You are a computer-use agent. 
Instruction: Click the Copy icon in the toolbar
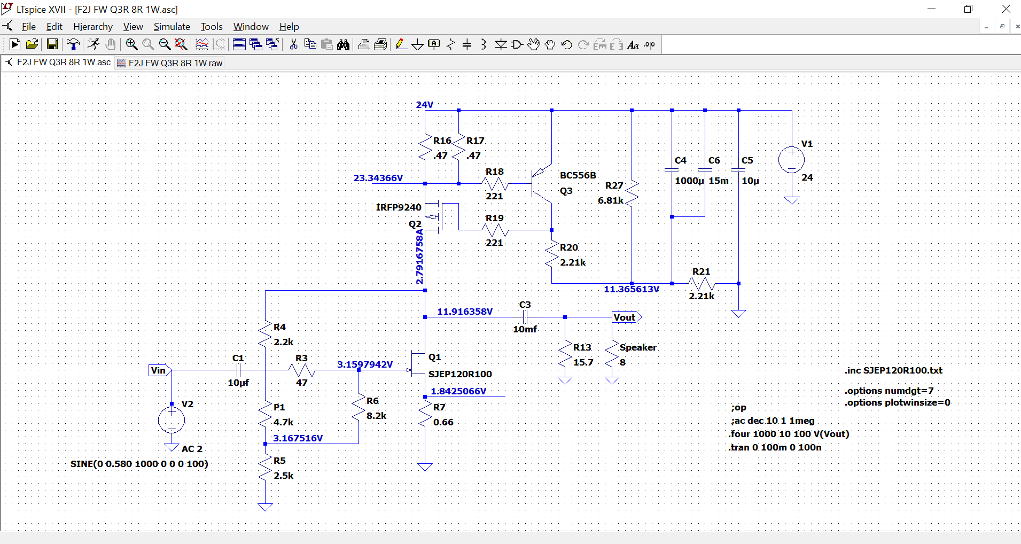(310, 45)
